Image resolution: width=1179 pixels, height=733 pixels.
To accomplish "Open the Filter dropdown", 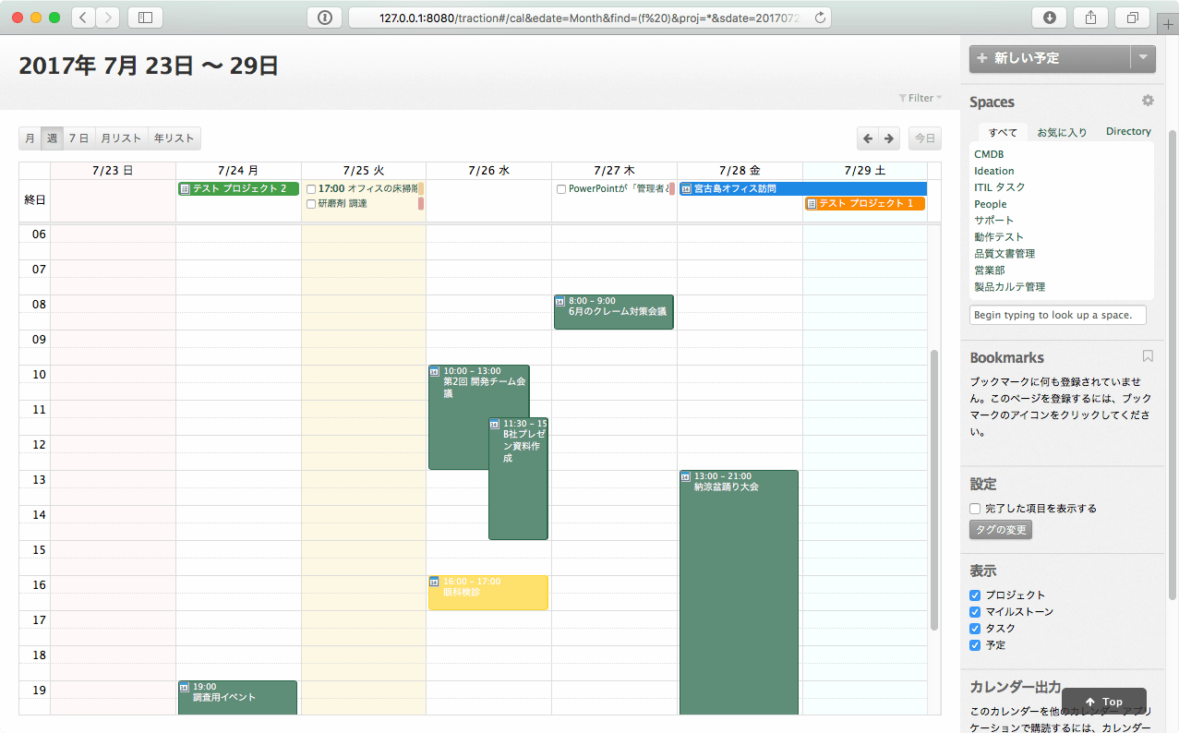I will point(920,98).
